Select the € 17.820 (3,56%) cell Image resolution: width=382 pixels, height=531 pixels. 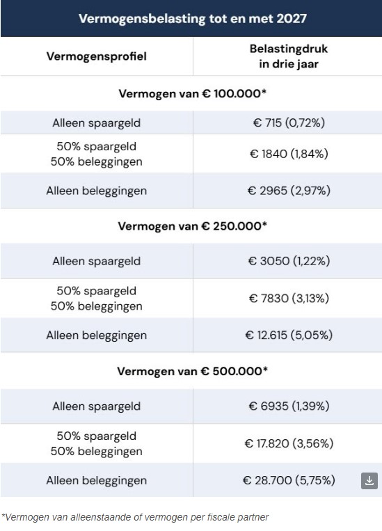pos(289,443)
